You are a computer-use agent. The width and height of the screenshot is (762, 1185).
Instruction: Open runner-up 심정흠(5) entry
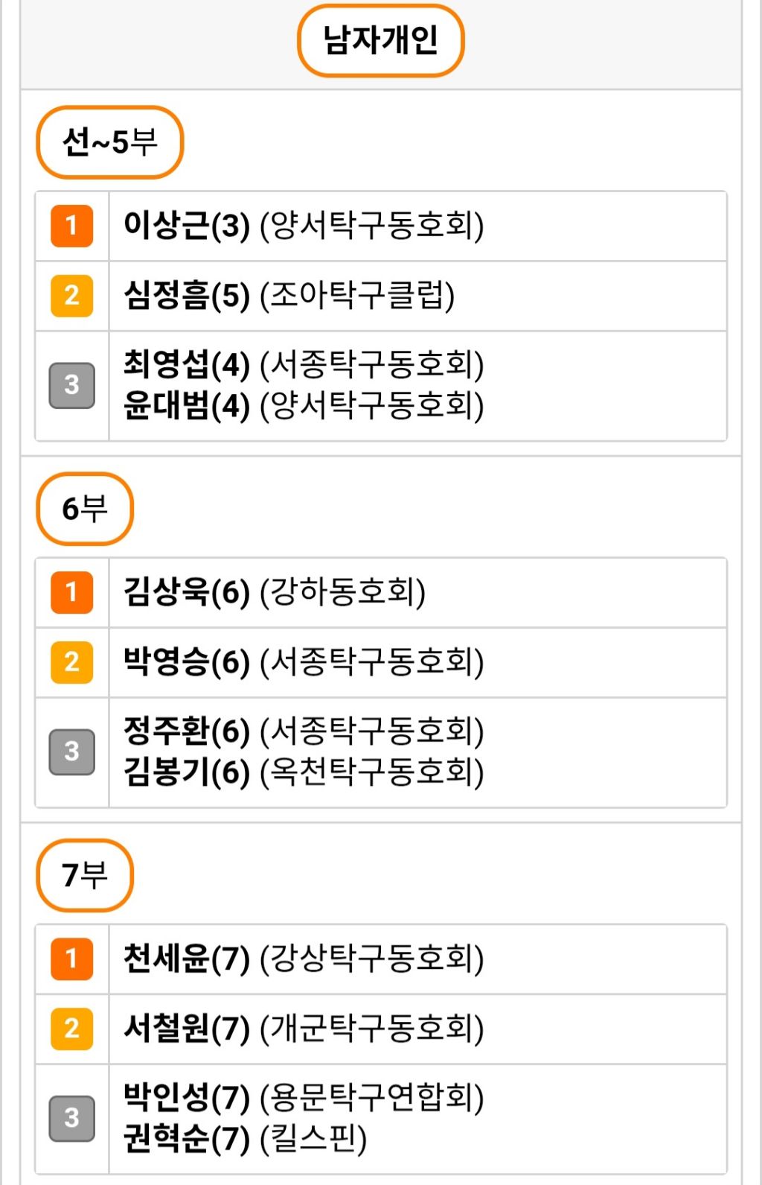289,296
